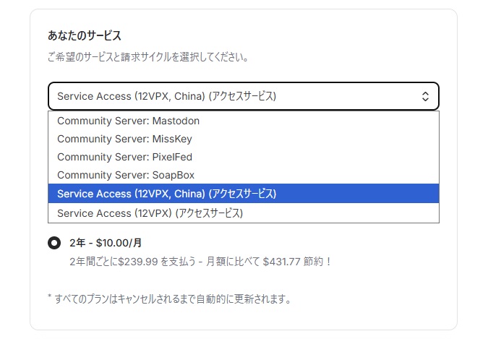Select Service Access (12VPX) without China option
The height and width of the screenshot is (339, 488).
[150, 213]
